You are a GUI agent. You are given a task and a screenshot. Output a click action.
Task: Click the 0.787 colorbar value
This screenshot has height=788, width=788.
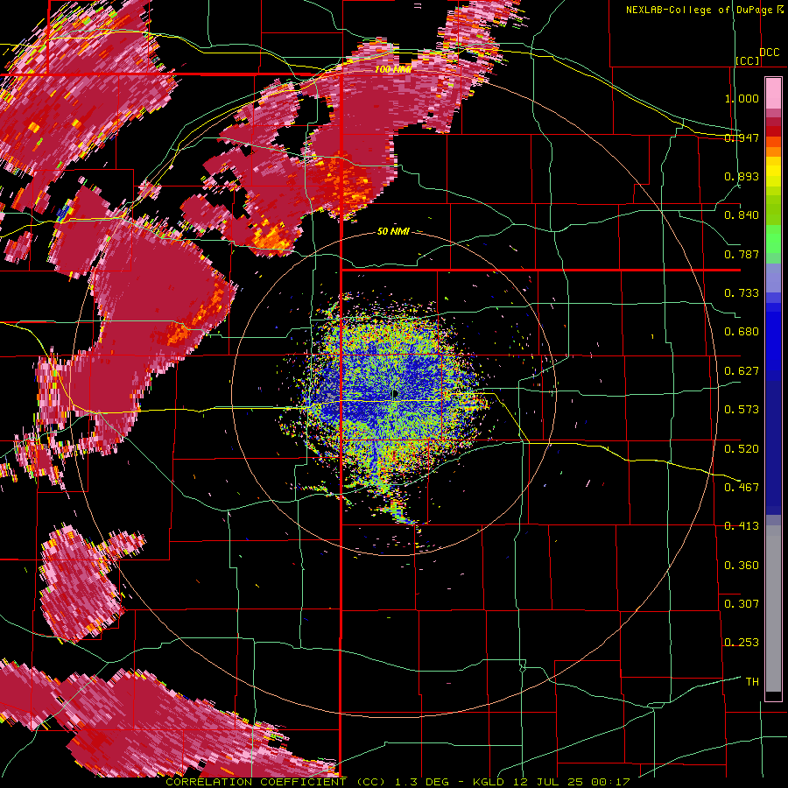(x=742, y=254)
